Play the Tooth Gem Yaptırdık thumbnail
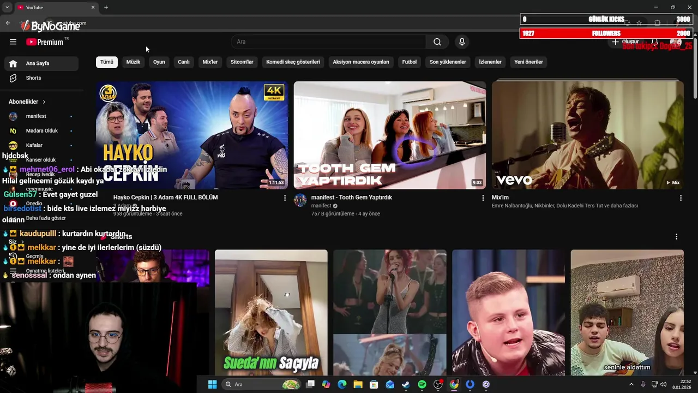This screenshot has width=698, height=393. point(389,135)
